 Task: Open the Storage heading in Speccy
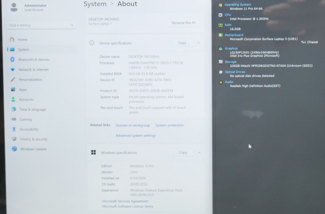231,62
